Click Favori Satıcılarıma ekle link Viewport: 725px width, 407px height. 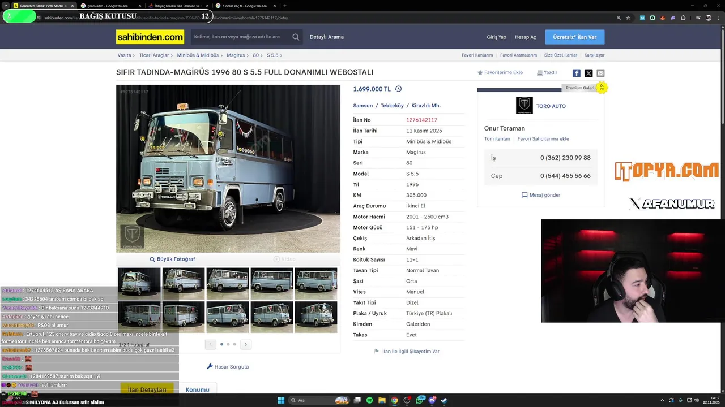(543, 139)
